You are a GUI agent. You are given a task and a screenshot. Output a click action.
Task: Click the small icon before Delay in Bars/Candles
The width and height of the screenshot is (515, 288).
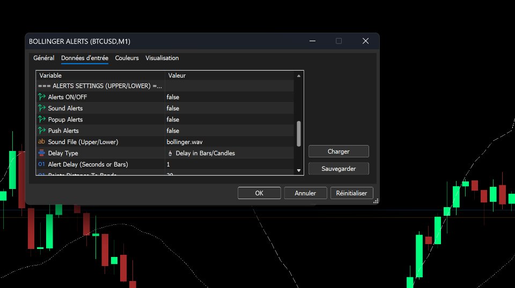(170, 153)
